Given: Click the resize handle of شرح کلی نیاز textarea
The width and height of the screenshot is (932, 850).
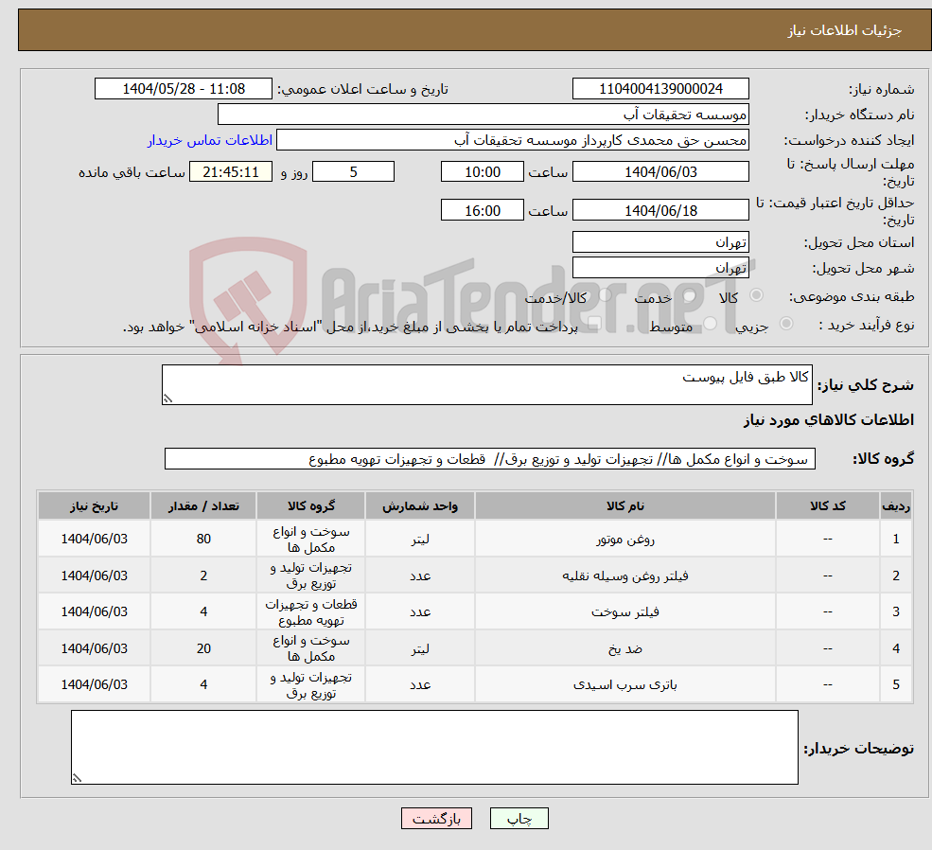Looking at the screenshot, I should [168, 396].
